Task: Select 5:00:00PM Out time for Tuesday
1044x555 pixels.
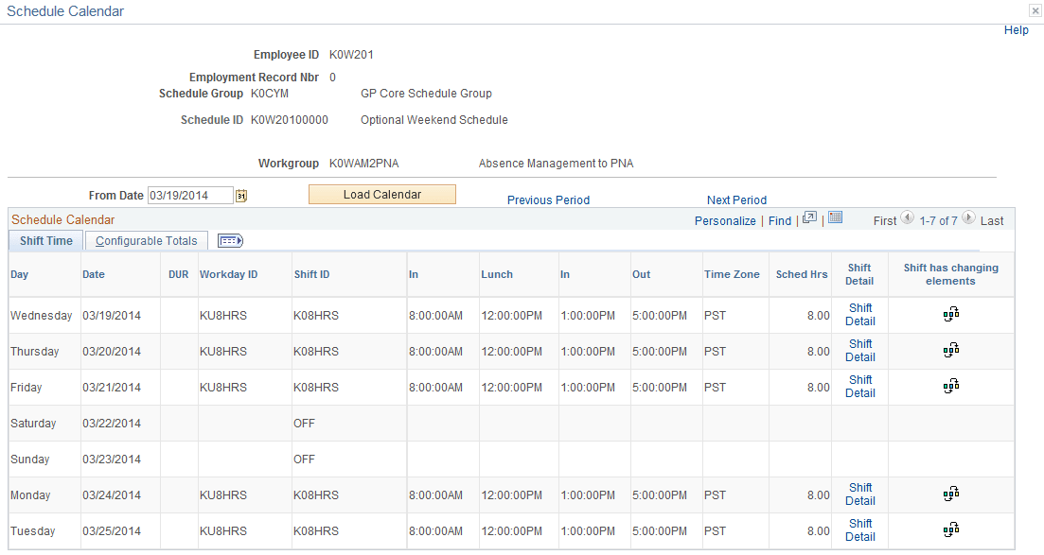Action: point(660,531)
